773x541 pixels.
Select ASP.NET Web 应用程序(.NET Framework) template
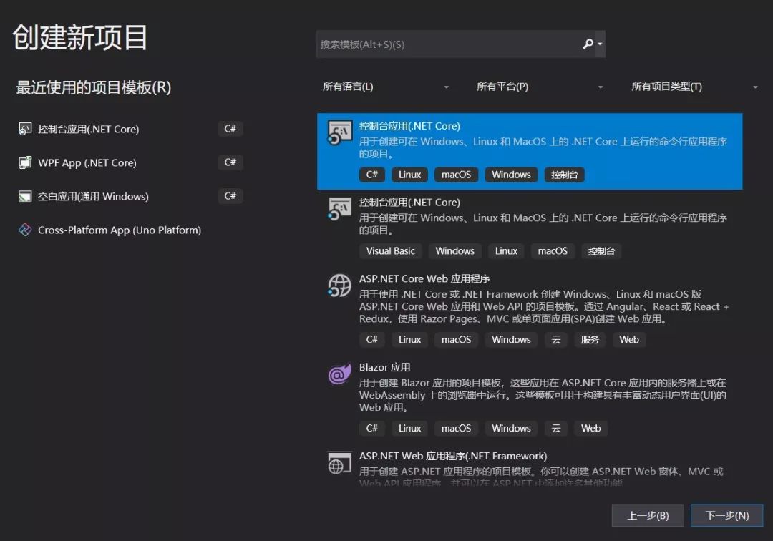453,457
